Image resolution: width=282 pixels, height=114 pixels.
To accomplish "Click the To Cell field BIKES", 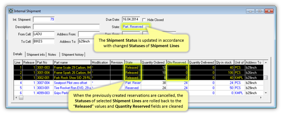I will [44, 41].
